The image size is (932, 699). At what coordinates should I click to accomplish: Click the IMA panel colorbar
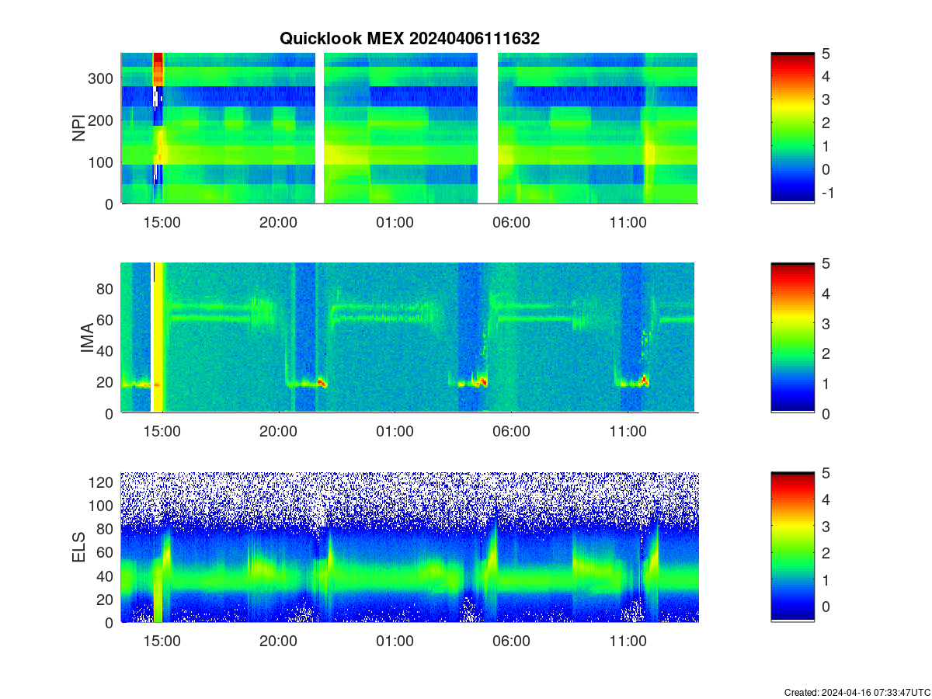[x=792, y=338]
